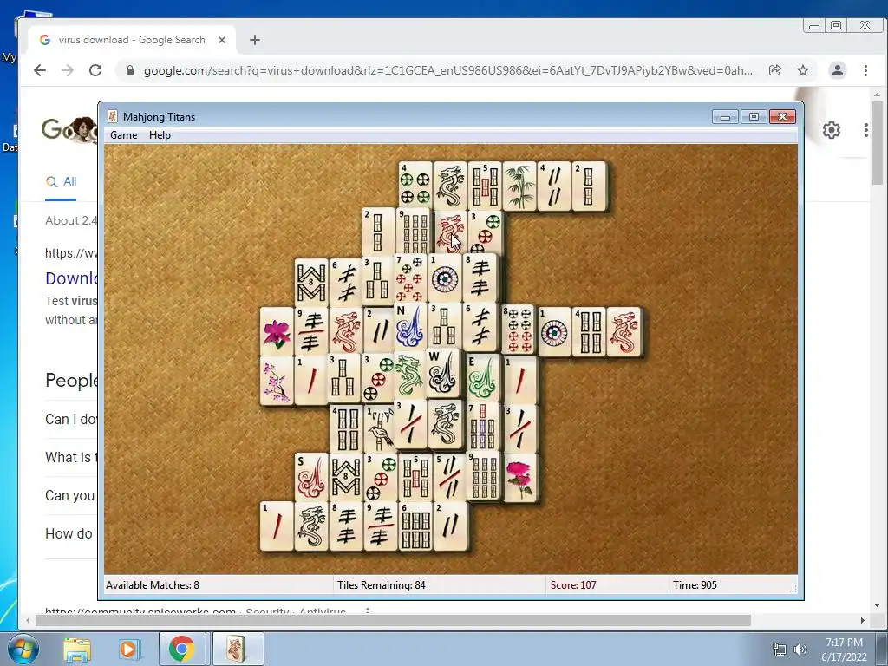Select the 4 circles tile in Mahjong
Viewport: 888px width, 666px height.
(415, 186)
